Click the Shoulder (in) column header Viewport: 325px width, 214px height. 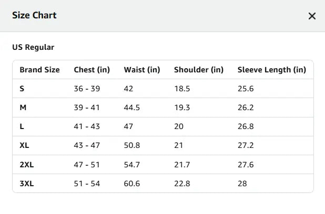(199, 70)
